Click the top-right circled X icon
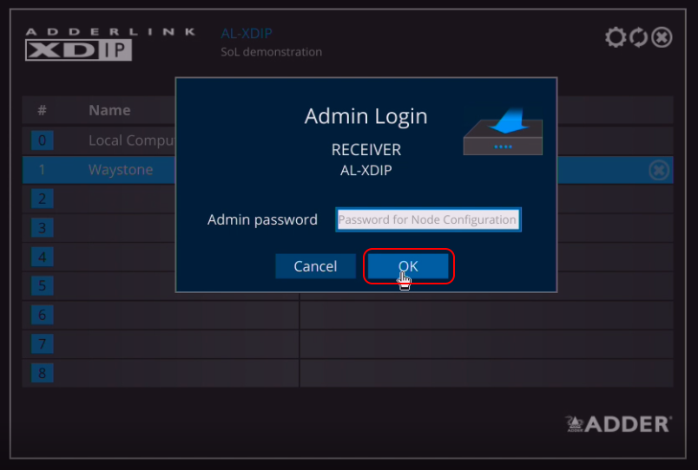This screenshot has width=698, height=470. (662, 37)
